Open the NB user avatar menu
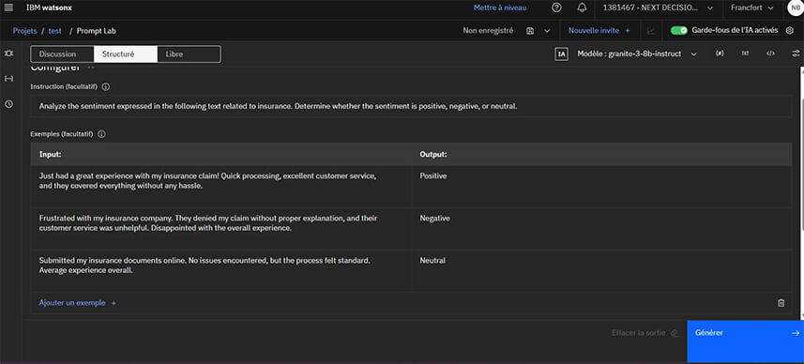The image size is (804, 364). 796,8
